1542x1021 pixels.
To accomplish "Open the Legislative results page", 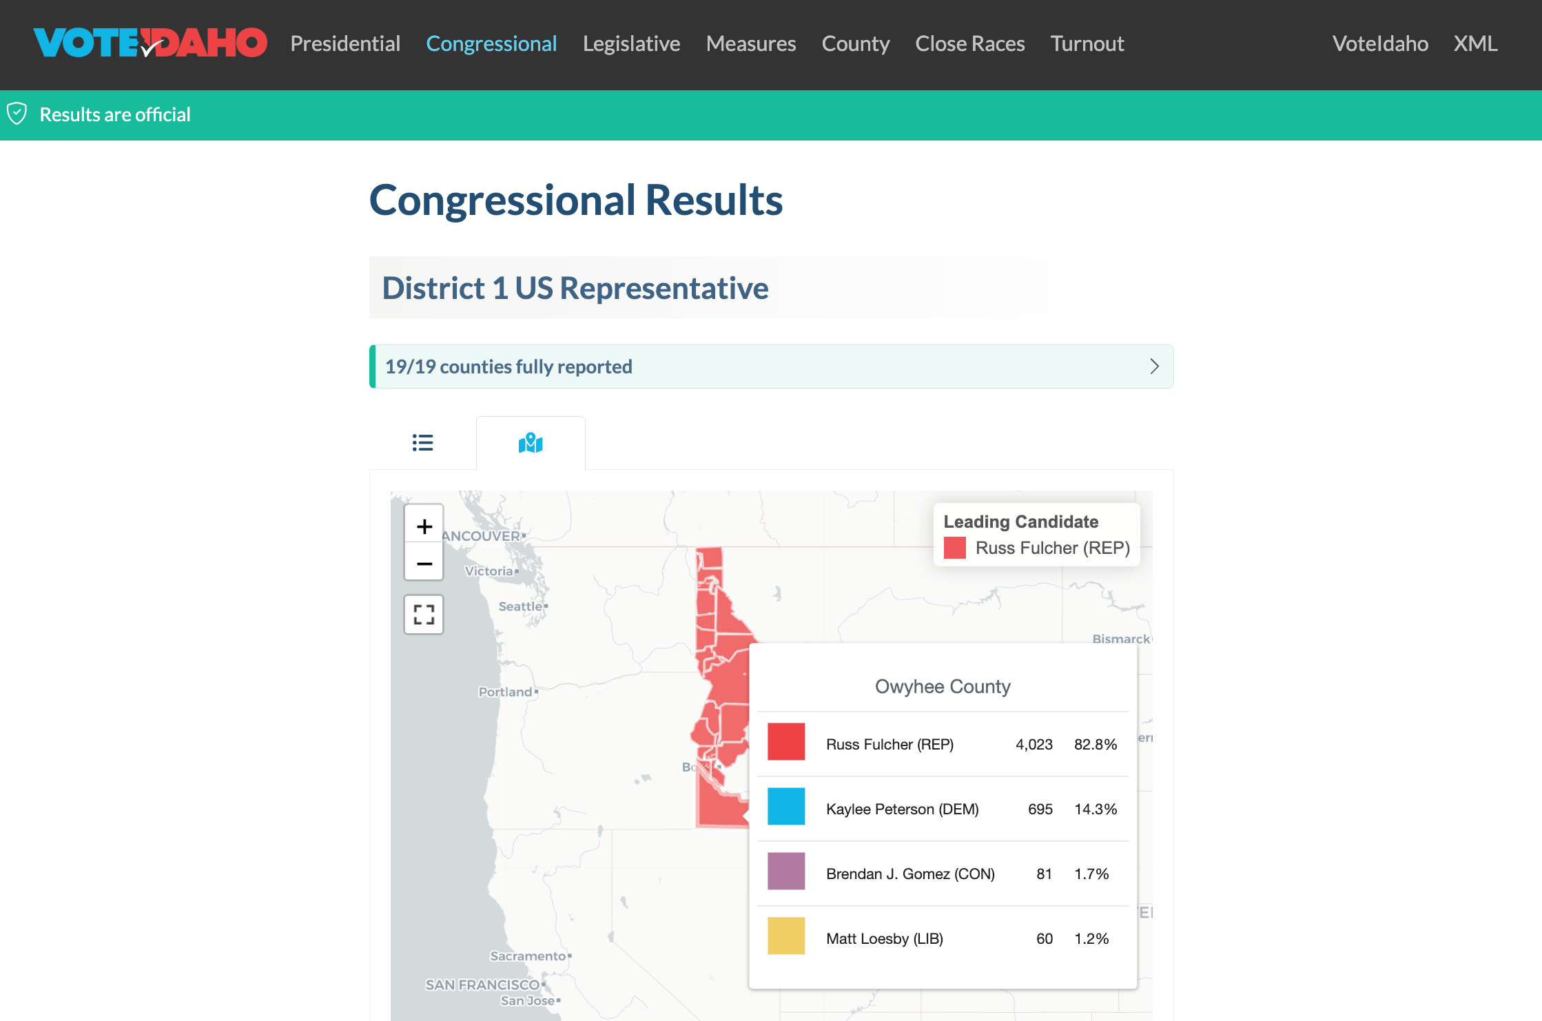I will [x=631, y=43].
